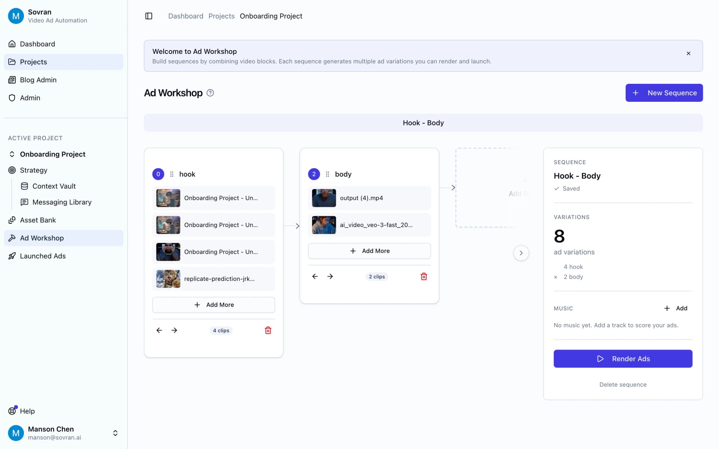Select Blog Admin in the sidebar
719x449 pixels.
37,80
